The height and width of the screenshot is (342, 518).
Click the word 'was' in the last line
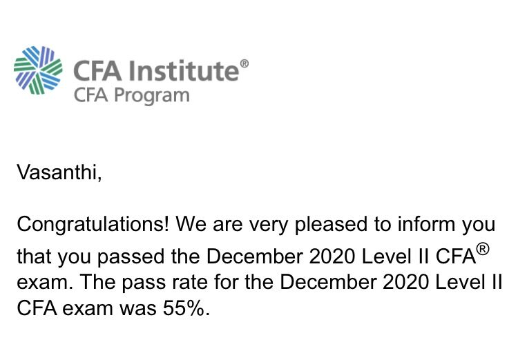[137, 309]
